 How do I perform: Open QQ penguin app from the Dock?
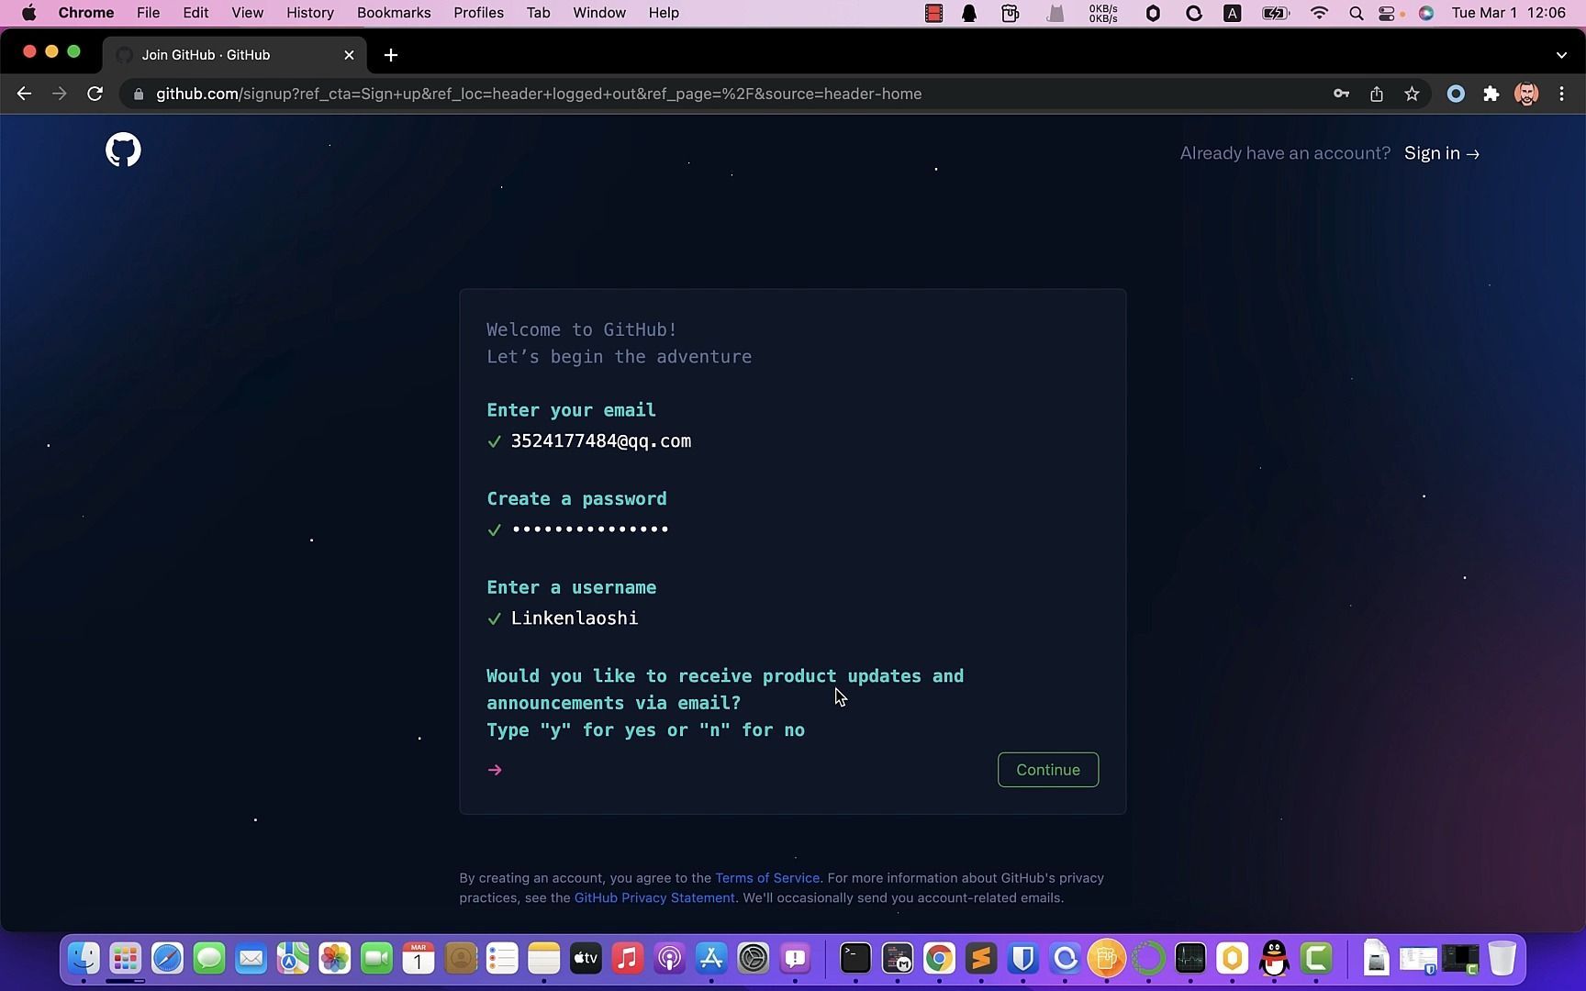coord(1274,959)
